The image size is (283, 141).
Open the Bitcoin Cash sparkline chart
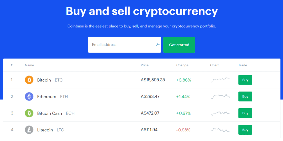(221, 113)
